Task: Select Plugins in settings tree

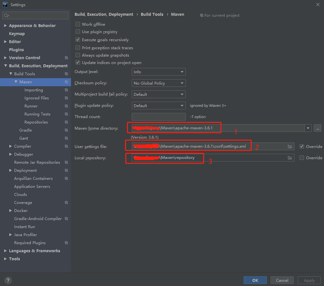Action: [16, 50]
